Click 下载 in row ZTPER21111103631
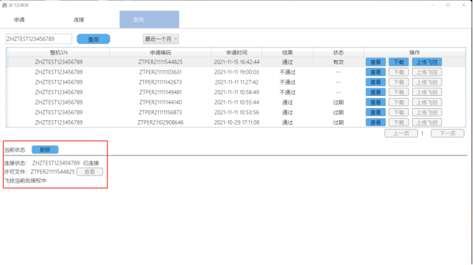This screenshot has height=265, width=473. click(x=399, y=72)
